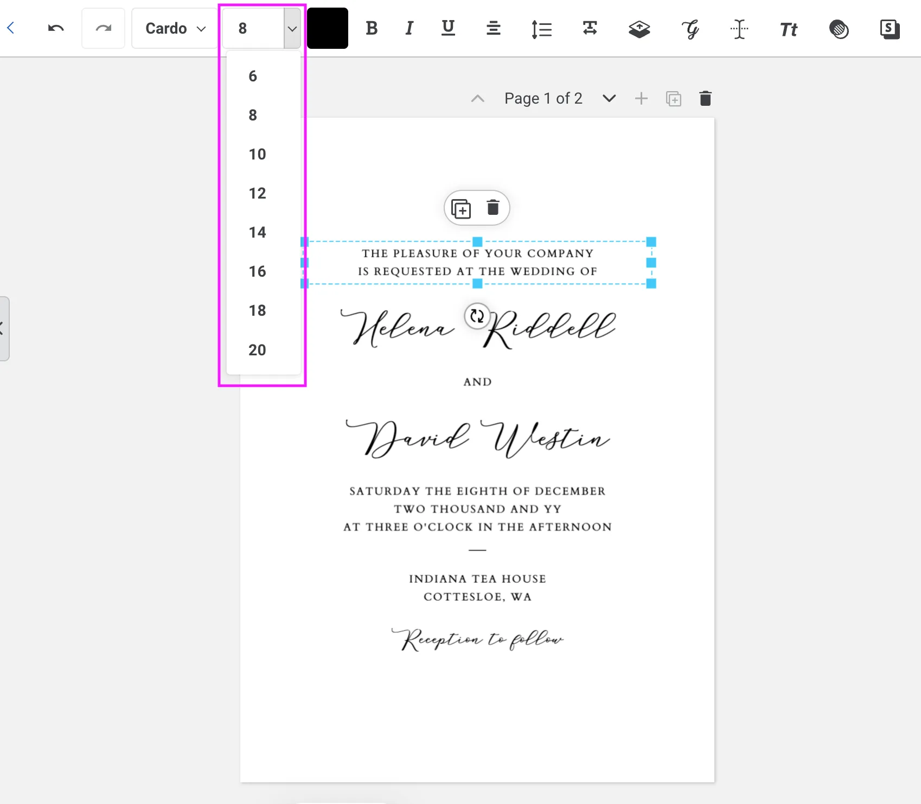Redo the last action
This screenshot has height=804, width=921.
tap(103, 28)
